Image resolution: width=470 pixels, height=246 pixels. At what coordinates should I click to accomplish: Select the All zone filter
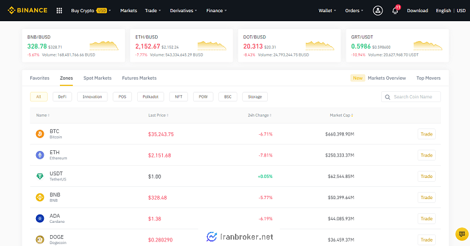[39, 97]
